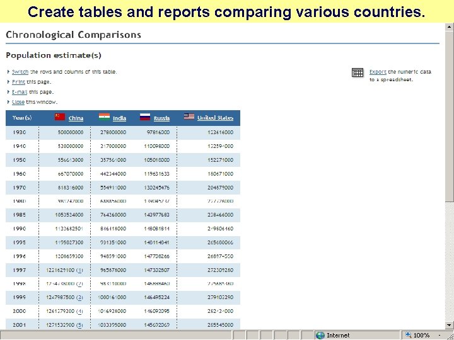Viewport: 454px width, 340px height.
Task: Click the India flag icon
Action: coord(104,117)
